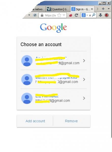The height and width of the screenshot is (152, 112).
Task: Click the red record circle icon
Action: pyautogui.click(x=107, y=15)
